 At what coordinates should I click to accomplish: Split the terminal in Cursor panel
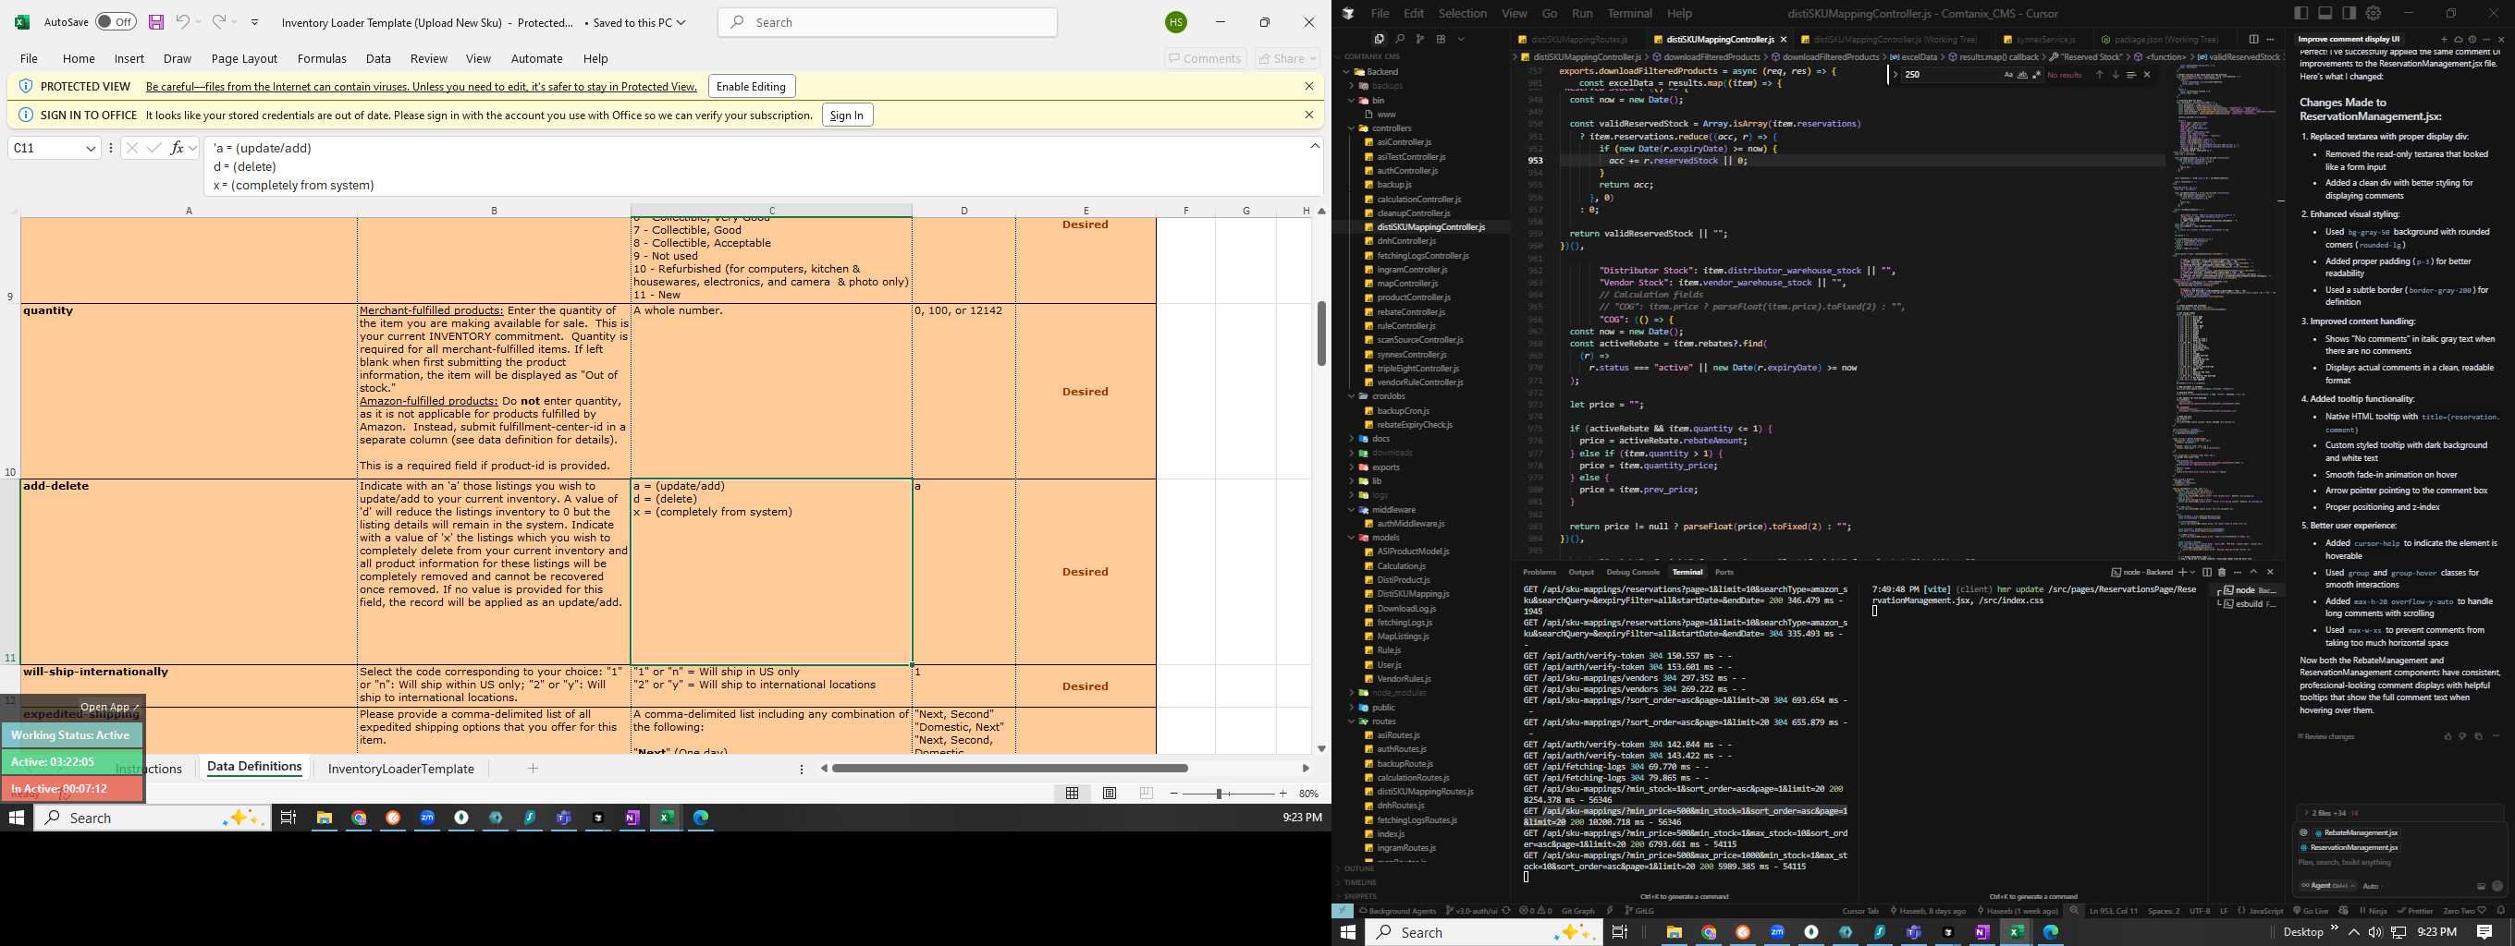tap(2206, 572)
